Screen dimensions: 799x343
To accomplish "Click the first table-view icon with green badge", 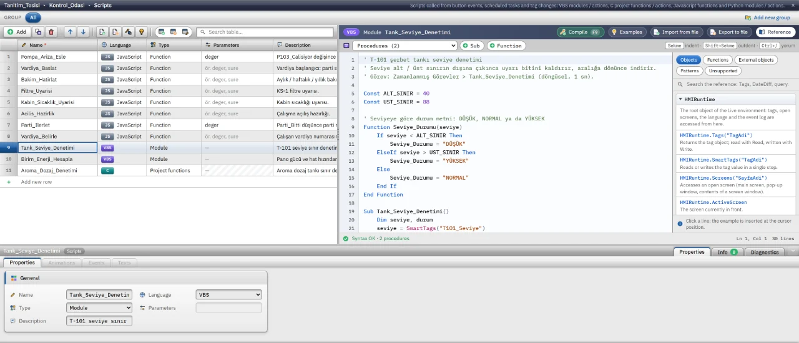I will point(161,32).
